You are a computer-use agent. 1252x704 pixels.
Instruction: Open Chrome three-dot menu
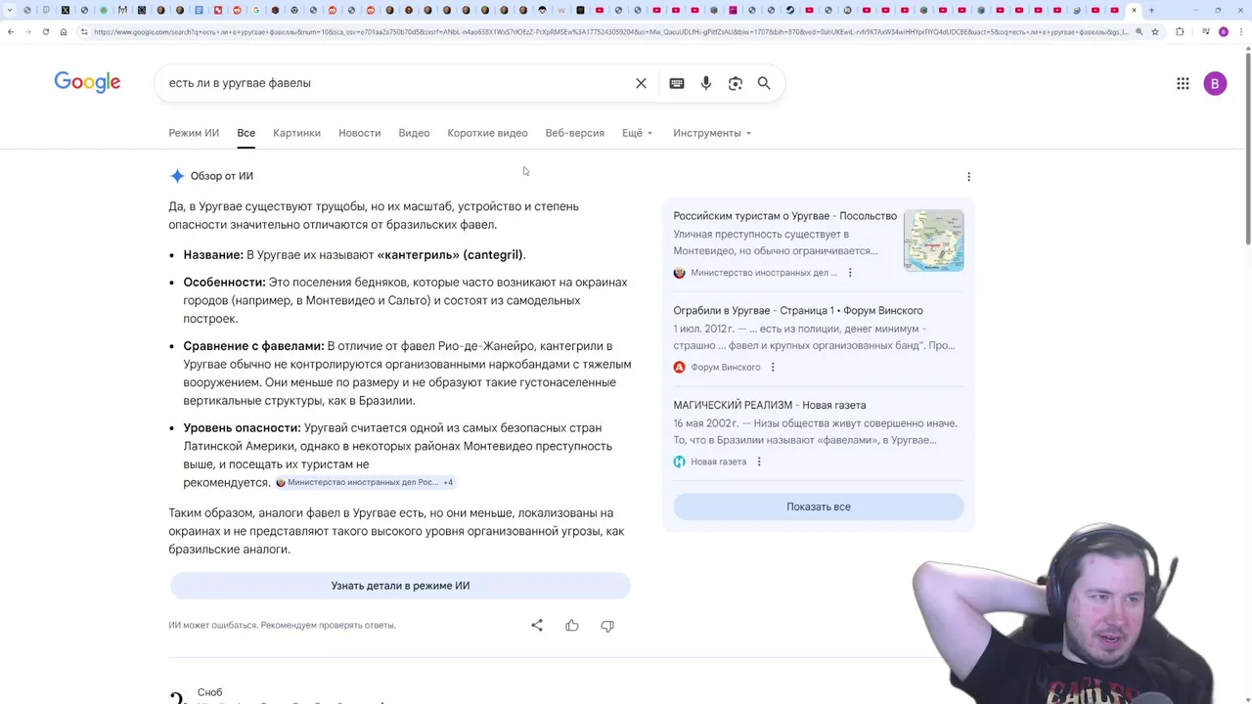tap(1241, 31)
